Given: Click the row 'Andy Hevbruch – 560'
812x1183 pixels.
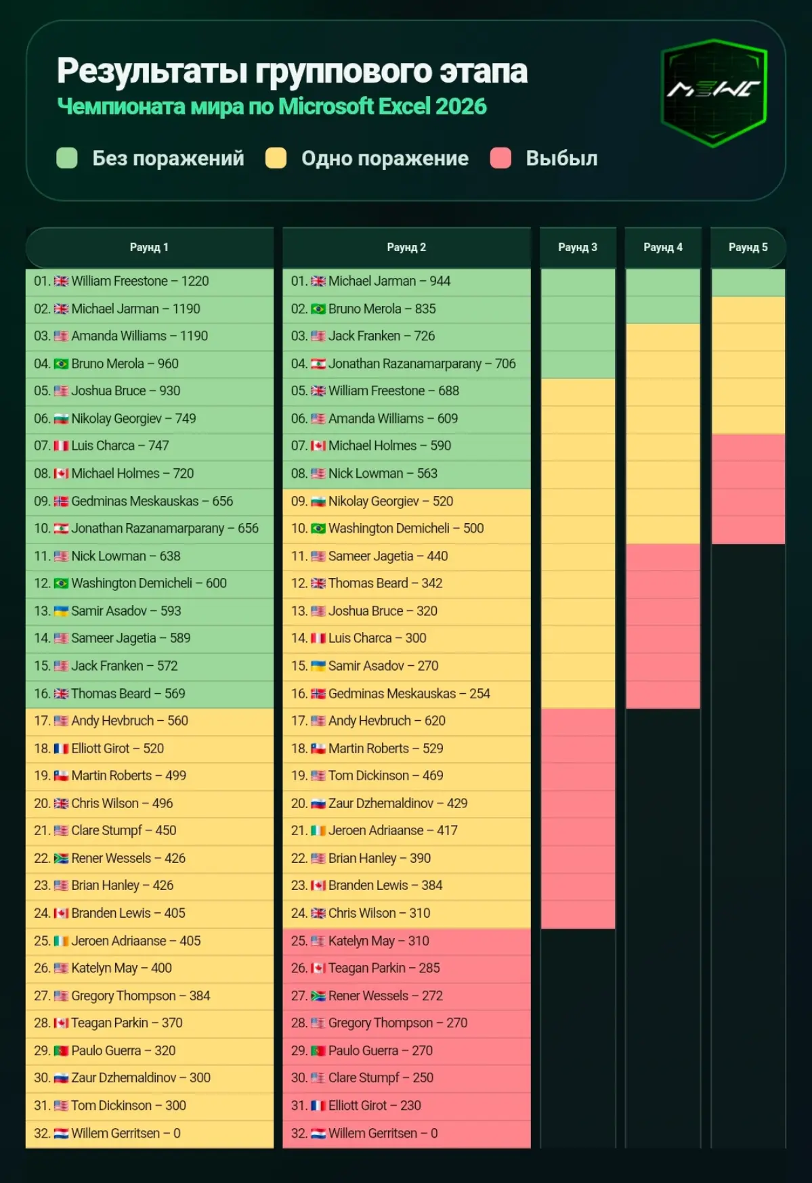Looking at the screenshot, I should coord(150,721).
